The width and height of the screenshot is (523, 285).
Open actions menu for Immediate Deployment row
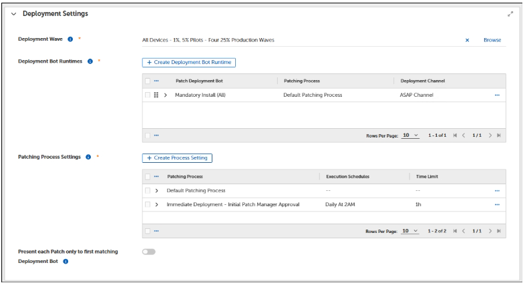[496, 204]
